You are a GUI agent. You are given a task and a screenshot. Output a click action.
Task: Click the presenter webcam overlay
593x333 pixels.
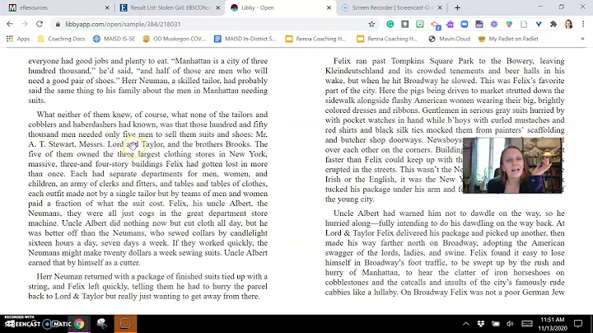(x=512, y=166)
